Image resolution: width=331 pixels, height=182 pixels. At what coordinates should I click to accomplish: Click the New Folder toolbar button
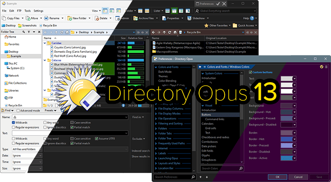click(x=77, y=18)
